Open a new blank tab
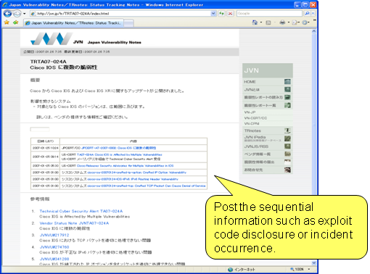The height and width of the screenshot is (274, 370). pyautogui.click(x=129, y=23)
